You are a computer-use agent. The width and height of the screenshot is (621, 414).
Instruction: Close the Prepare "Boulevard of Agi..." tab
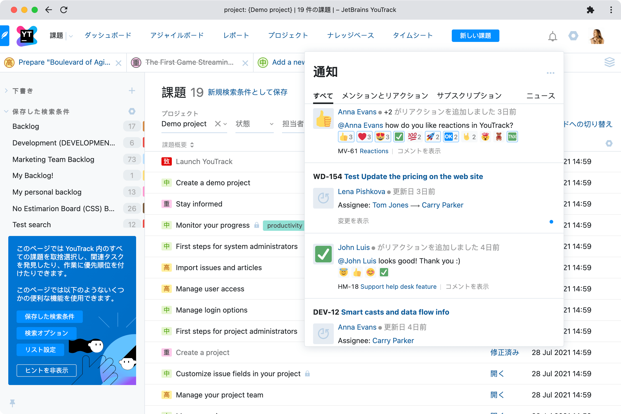coord(119,63)
